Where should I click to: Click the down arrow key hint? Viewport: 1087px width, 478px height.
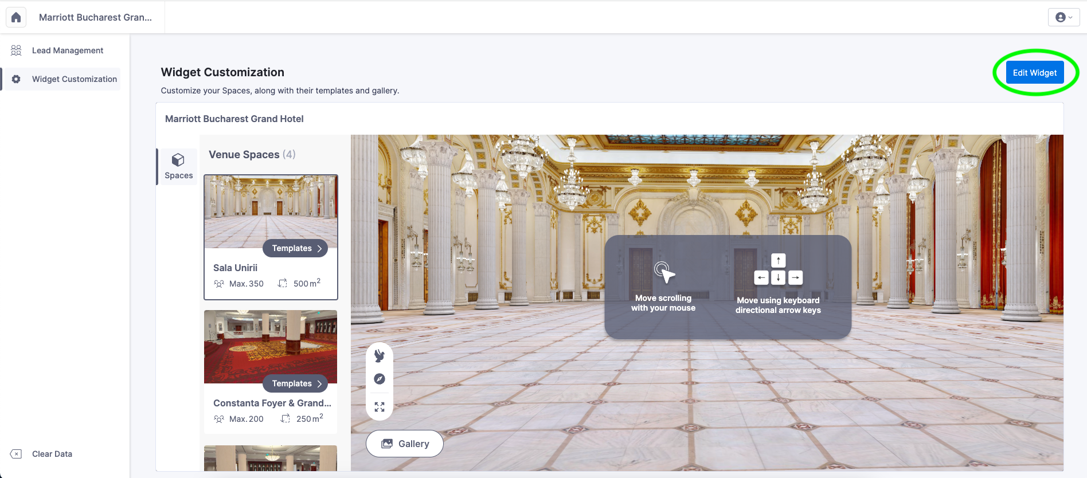tap(778, 277)
